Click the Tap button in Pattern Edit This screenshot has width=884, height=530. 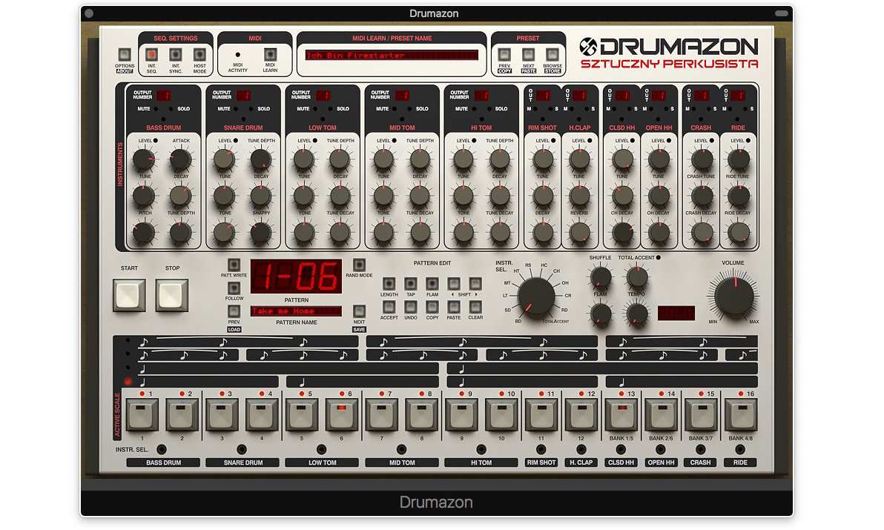pyautogui.click(x=410, y=284)
